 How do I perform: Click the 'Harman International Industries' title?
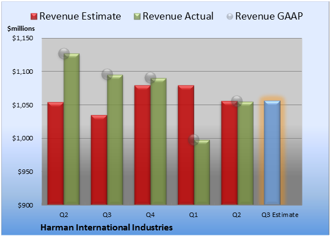(x=107, y=228)
